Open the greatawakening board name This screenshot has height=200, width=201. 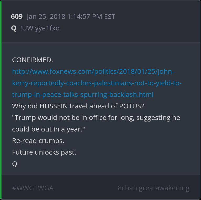164,188
